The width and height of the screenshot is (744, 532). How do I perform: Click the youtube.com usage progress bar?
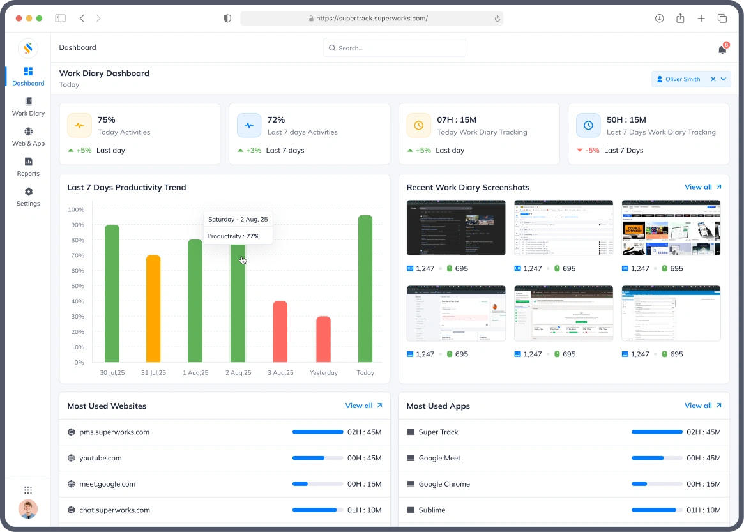[x=317, y=458]
